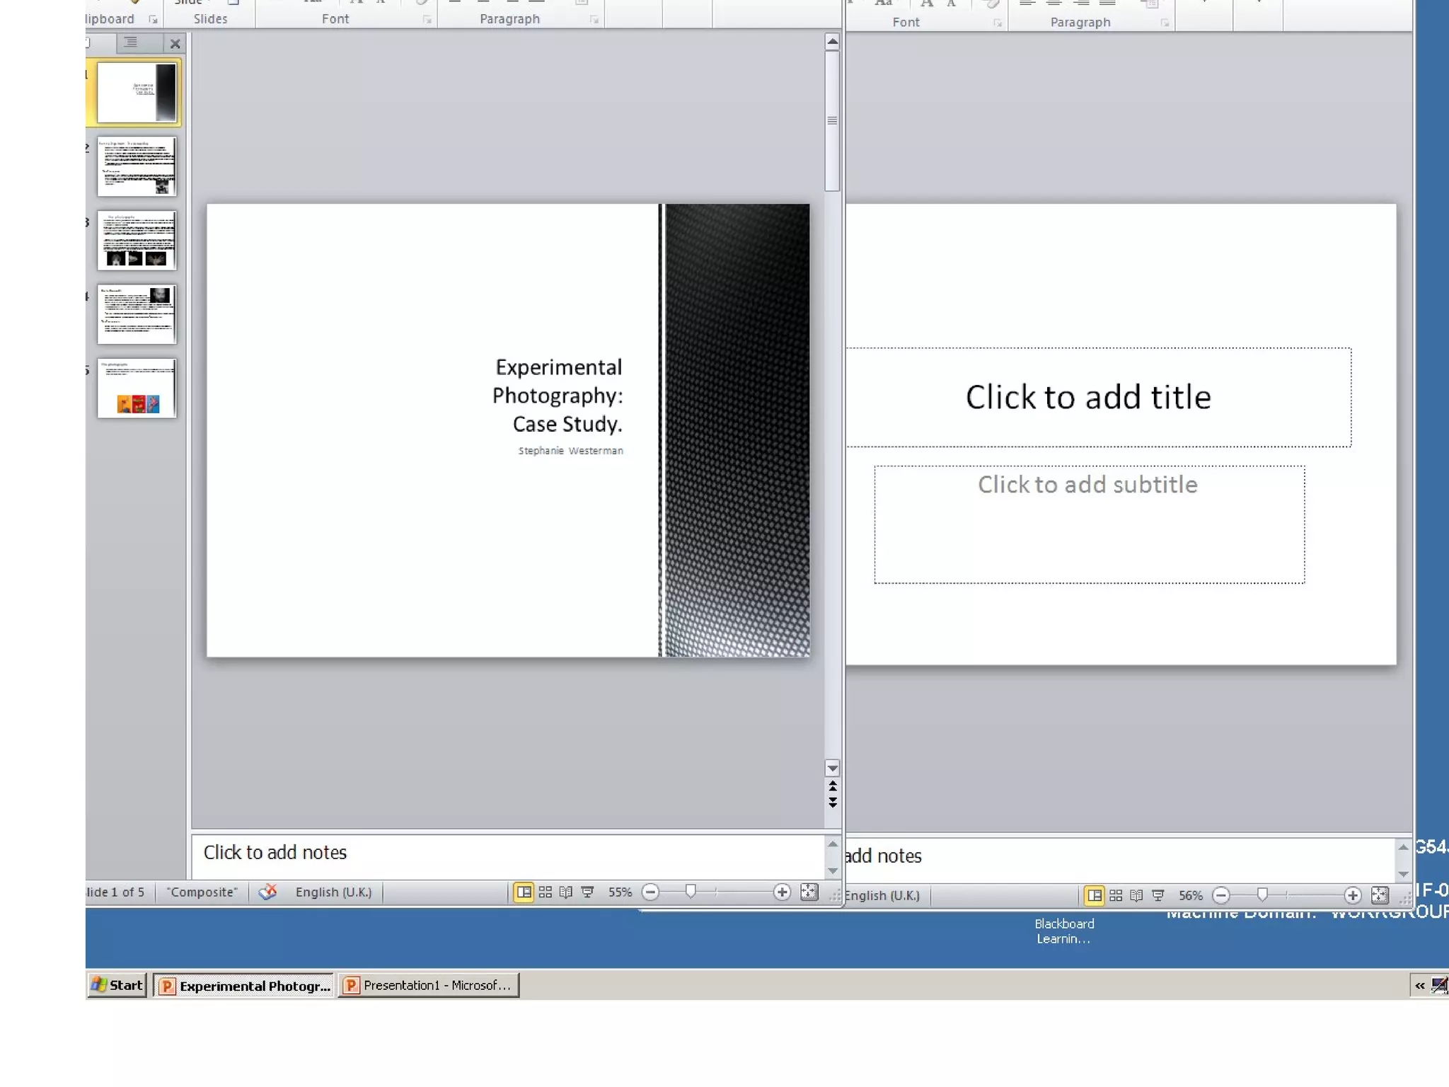Switch left window to Slide Sorter view

(x=545, y=892)
